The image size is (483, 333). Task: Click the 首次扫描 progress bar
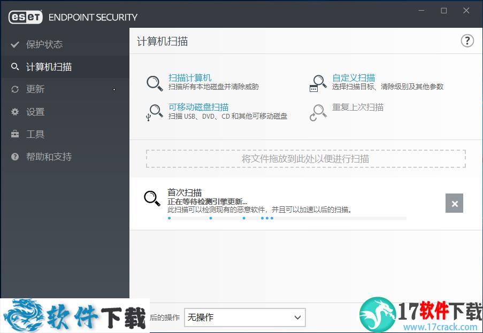coord(287,218)
